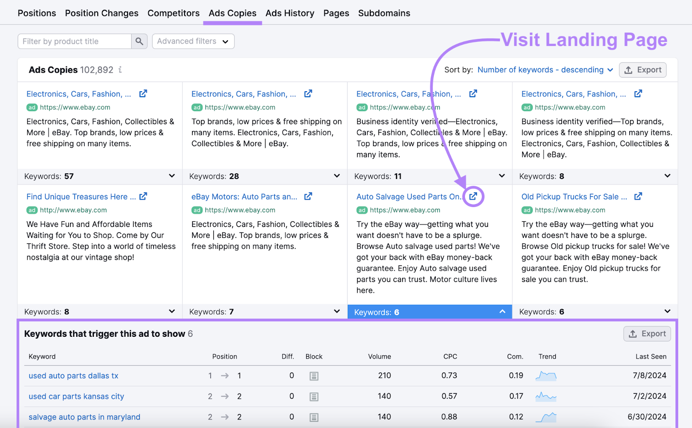
Task: Visit landing page of Old Pickup Trucks ad
Action: [638, 196]
